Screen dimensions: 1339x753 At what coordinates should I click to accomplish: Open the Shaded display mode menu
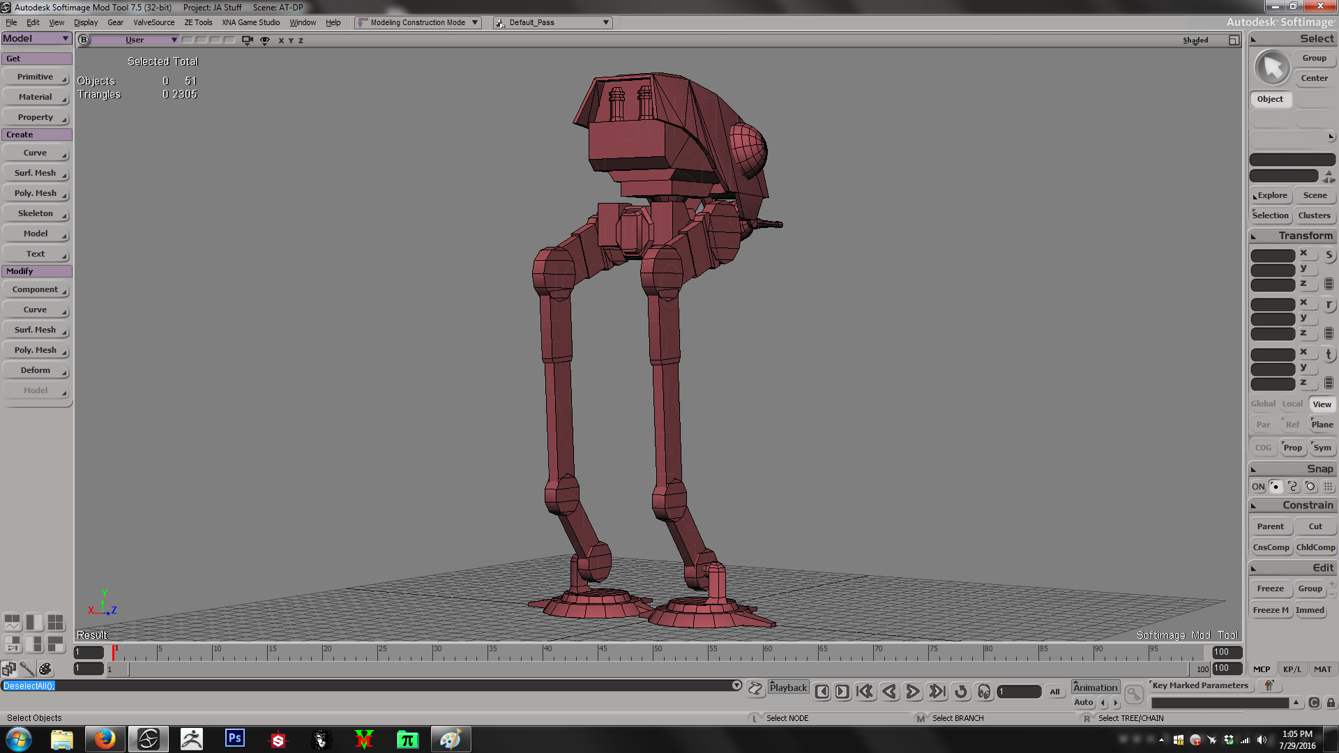[x=1195, y=40]
